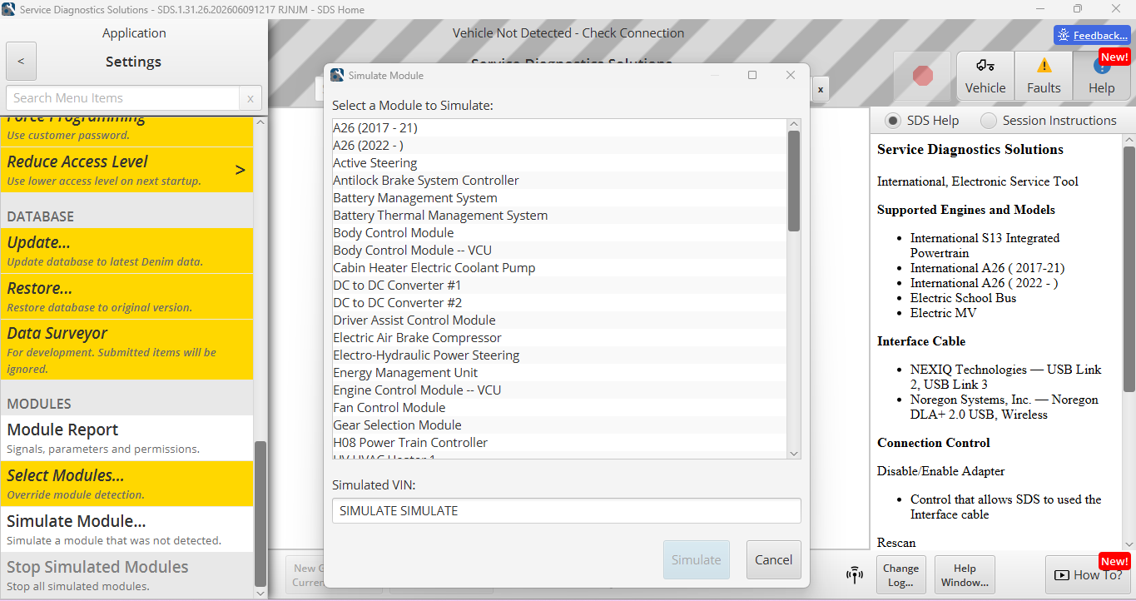The width and height of the screenshot is (1136, 601).
Task: Open the Vehicle toolbar button
Action: [x=985, y=76]
